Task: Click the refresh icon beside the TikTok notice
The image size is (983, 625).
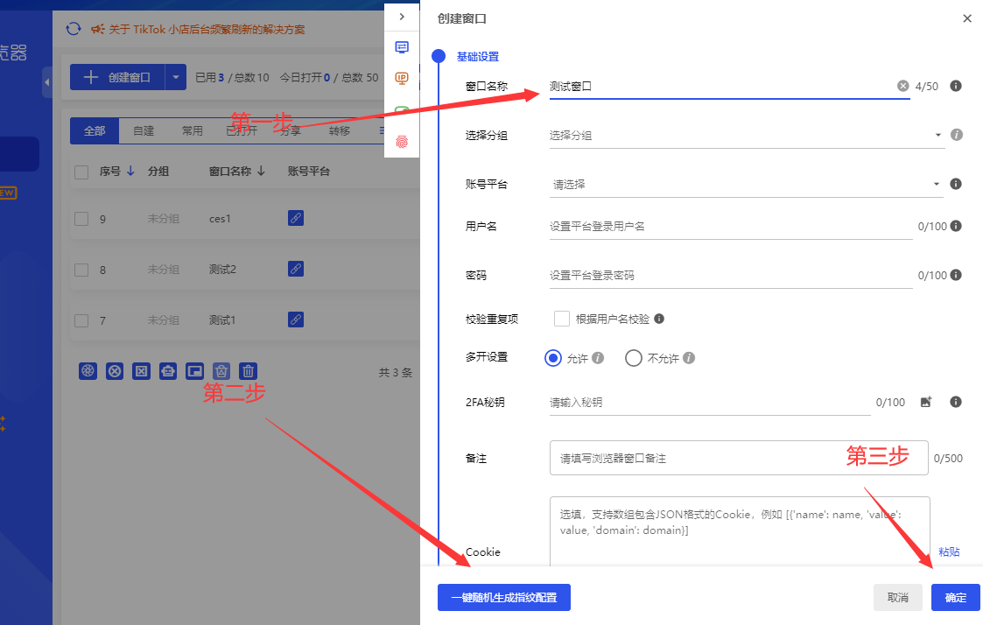Action: (74, 30)
